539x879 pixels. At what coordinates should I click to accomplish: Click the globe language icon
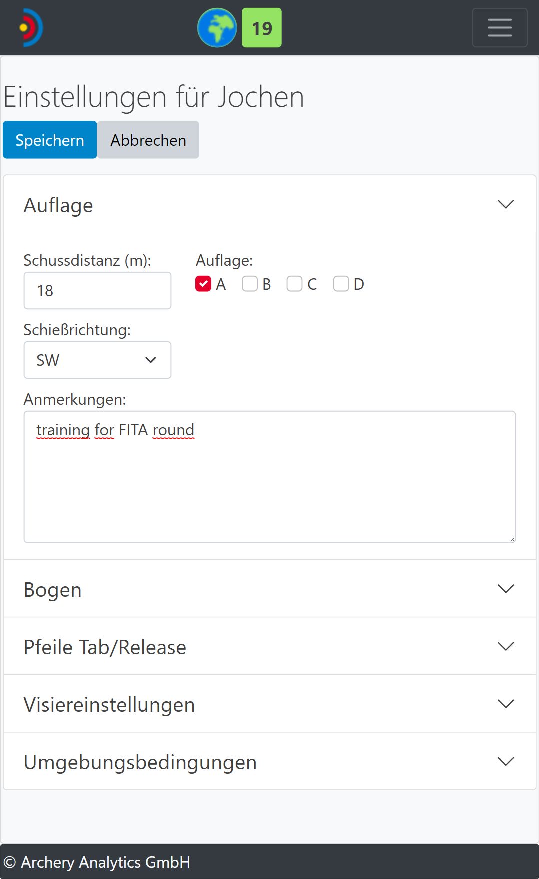[x=217, y=28]
